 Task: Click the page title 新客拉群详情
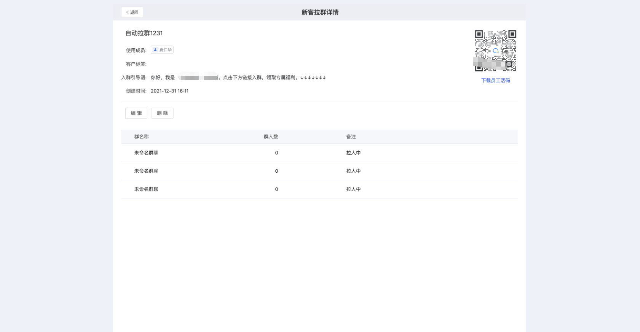tap(320, 12)
